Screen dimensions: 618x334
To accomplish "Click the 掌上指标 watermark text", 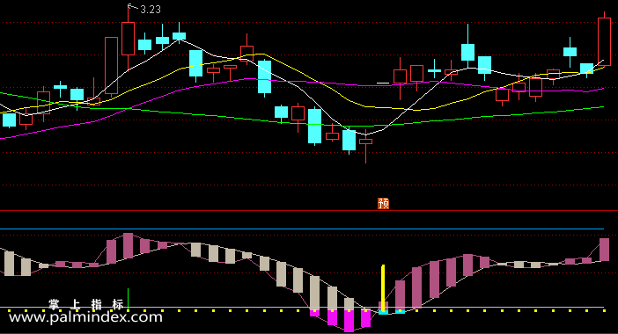I will pyautogui.click(x=86, y=304).
